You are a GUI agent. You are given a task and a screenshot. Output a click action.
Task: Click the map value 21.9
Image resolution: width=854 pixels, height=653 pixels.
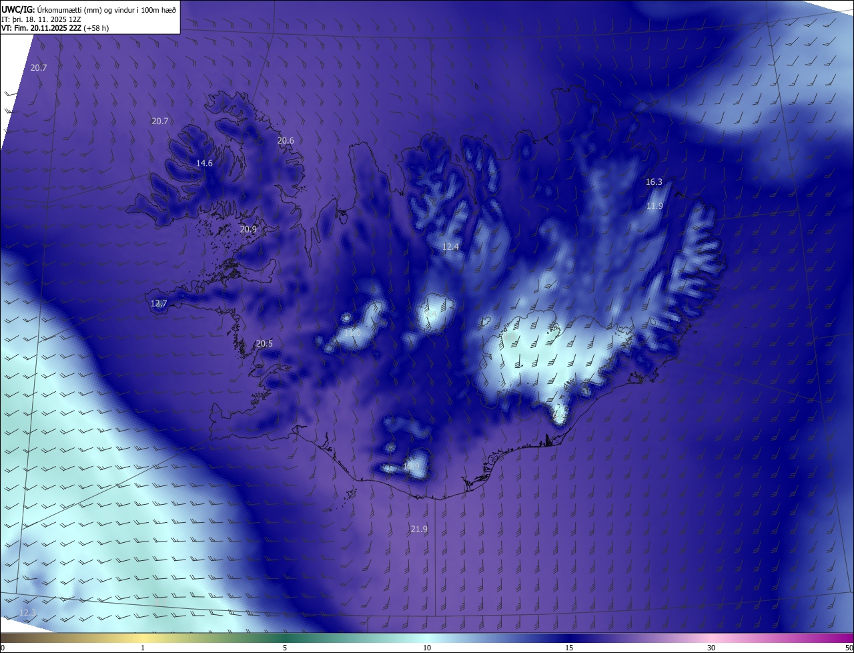[419, 529]
